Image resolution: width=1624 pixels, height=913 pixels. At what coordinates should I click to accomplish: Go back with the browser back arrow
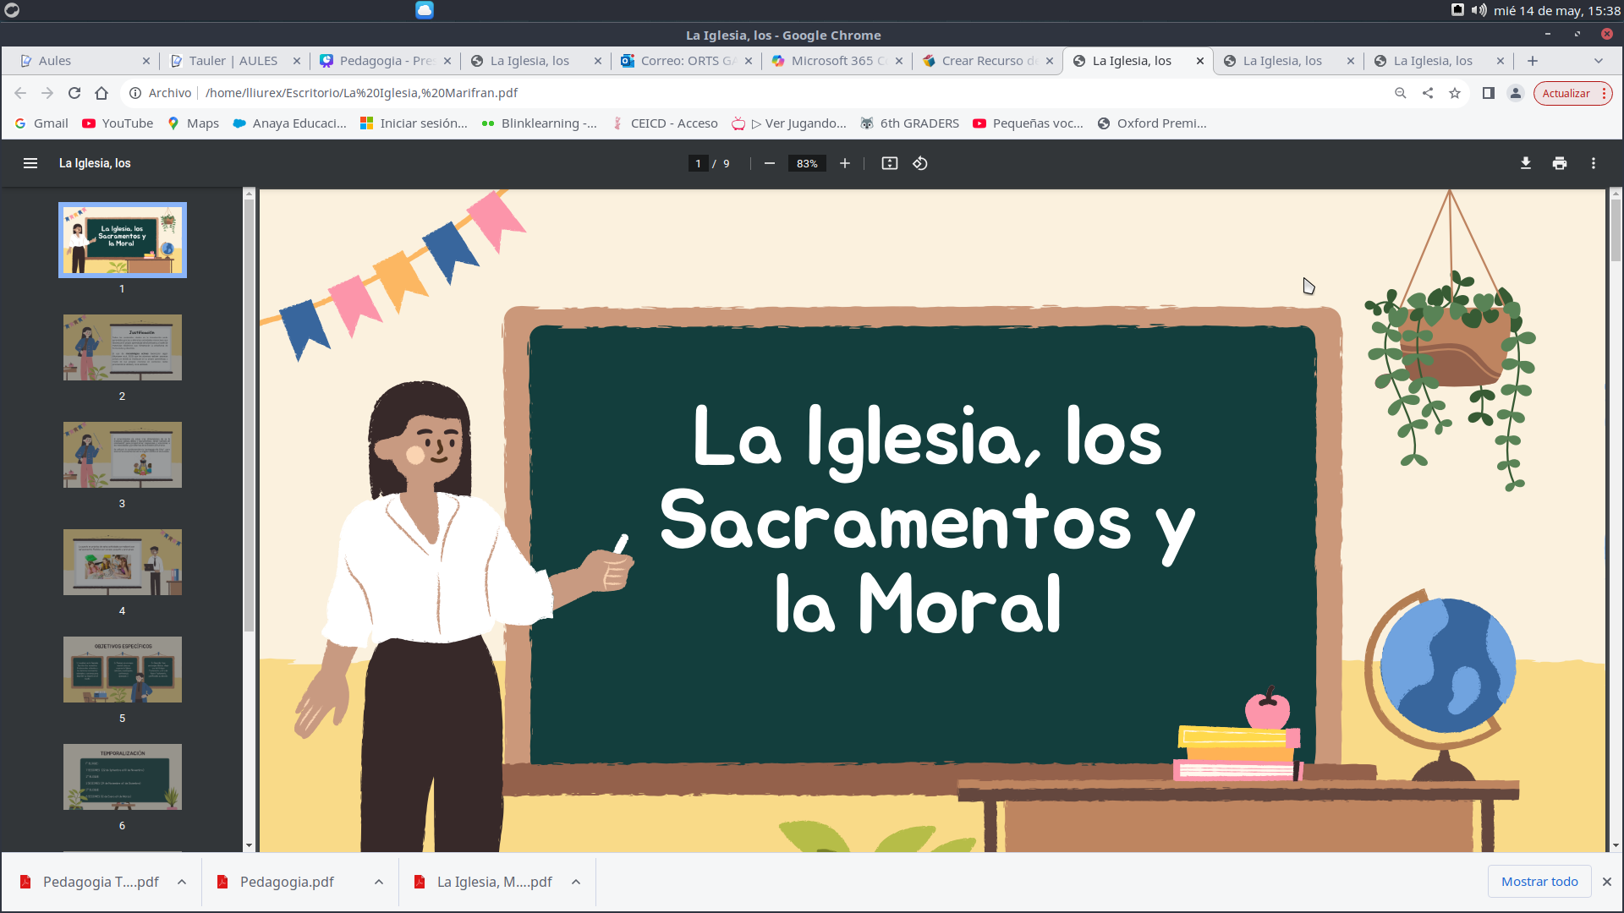(20, 93)
